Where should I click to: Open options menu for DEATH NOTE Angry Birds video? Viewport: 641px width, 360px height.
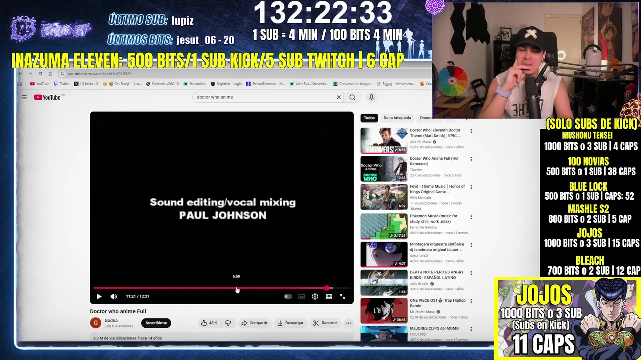pyautogui.click(x=471, y=273)
